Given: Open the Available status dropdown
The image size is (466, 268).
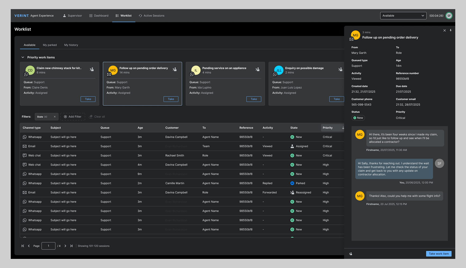Looking at the screenshot, I should [403, 16].
